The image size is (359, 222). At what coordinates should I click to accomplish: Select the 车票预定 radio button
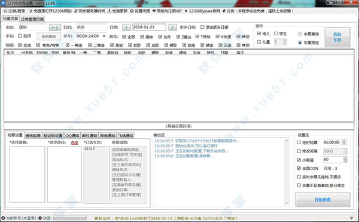(300, 42)
